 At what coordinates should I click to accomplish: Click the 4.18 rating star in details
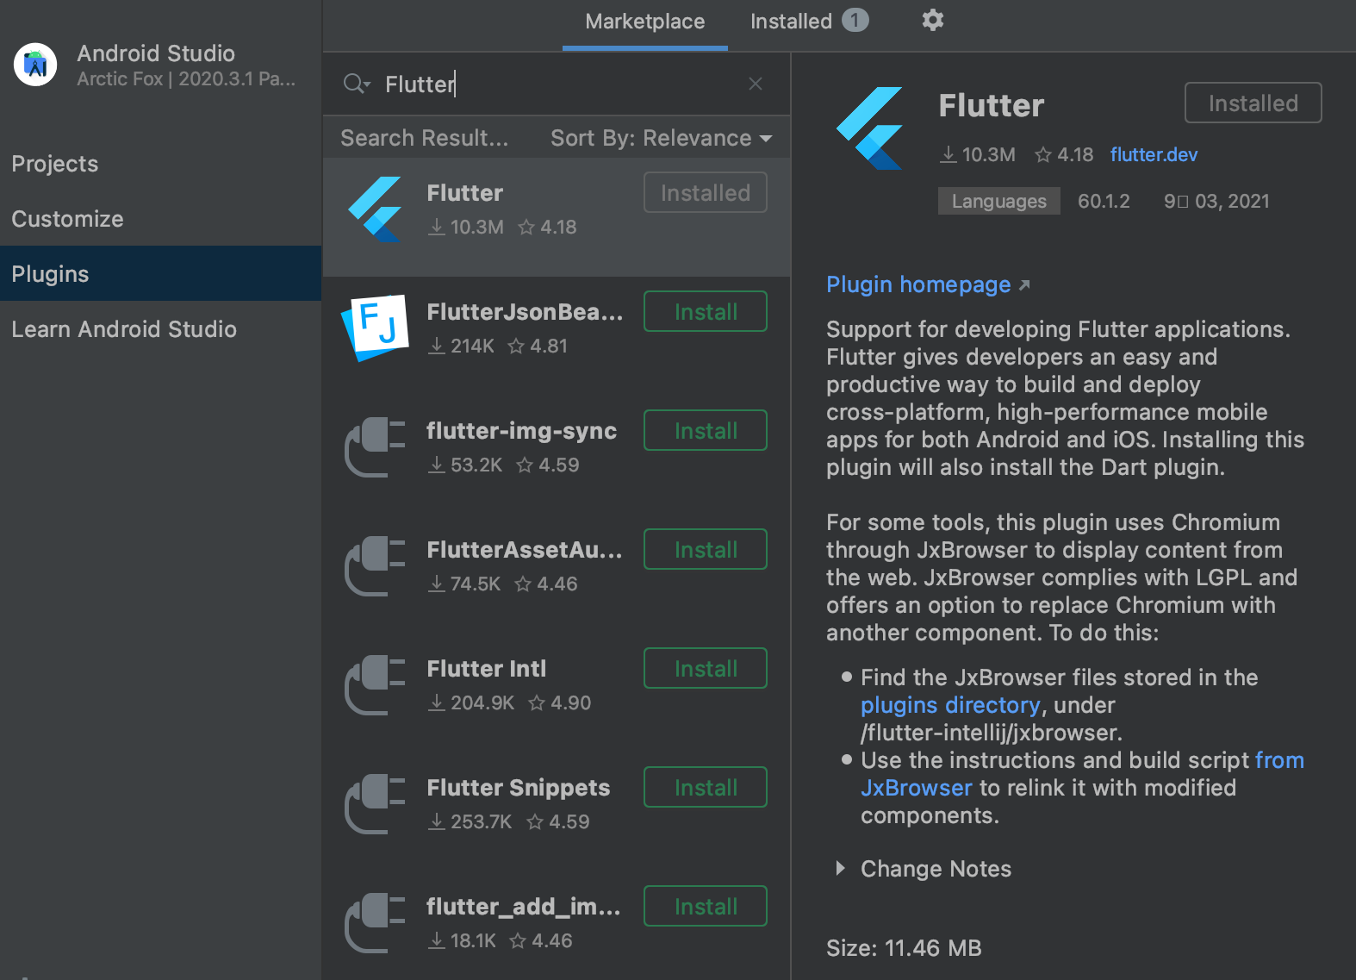(x=1043, y=154)
